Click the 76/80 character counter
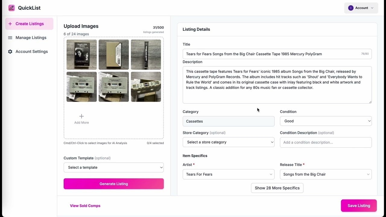This screenshot has width=386, height=217. [x=365, y=54]
